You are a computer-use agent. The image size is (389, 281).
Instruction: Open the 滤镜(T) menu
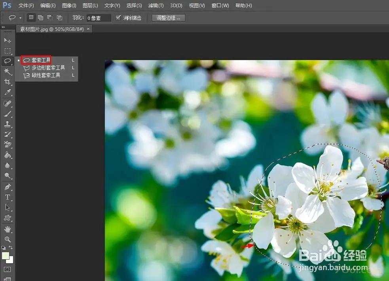(156, 6)
